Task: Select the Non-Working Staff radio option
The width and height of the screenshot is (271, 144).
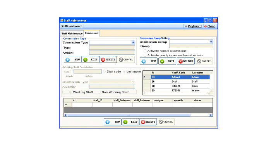Action: [99, 92]
